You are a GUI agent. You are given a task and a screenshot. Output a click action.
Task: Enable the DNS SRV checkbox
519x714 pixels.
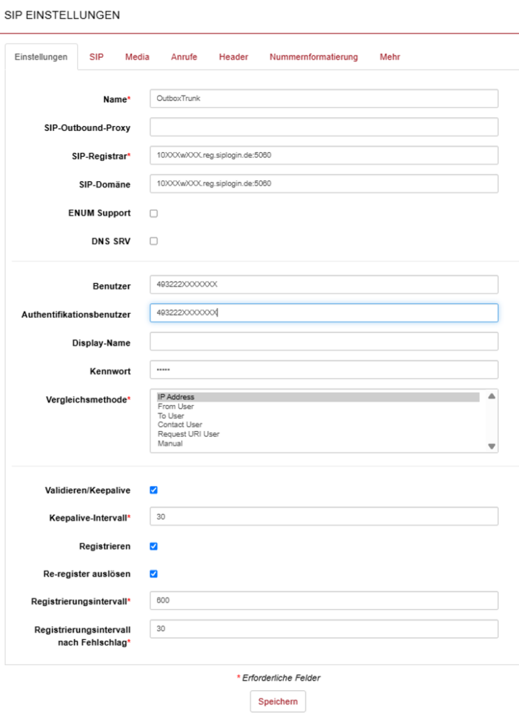[153, 241]
